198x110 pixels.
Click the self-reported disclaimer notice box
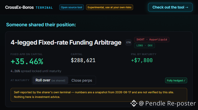99,95
